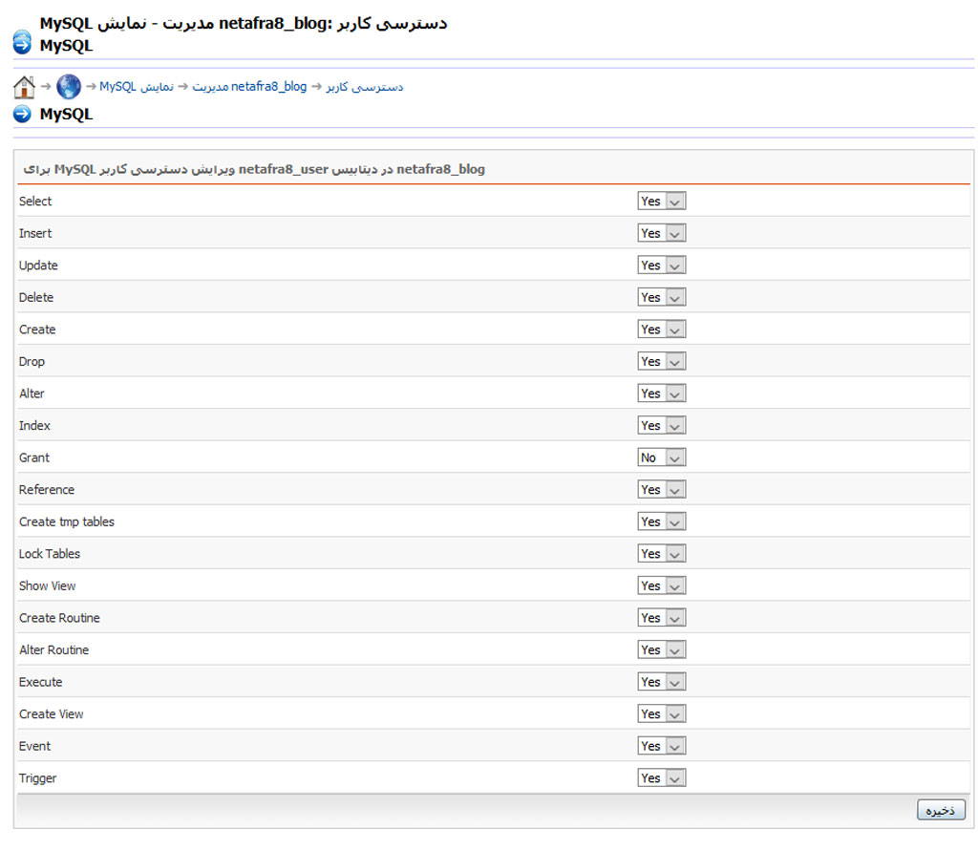Click the page title with netafra8_blog
Screen dimensions: 978x851
click(x=244, y=24)
